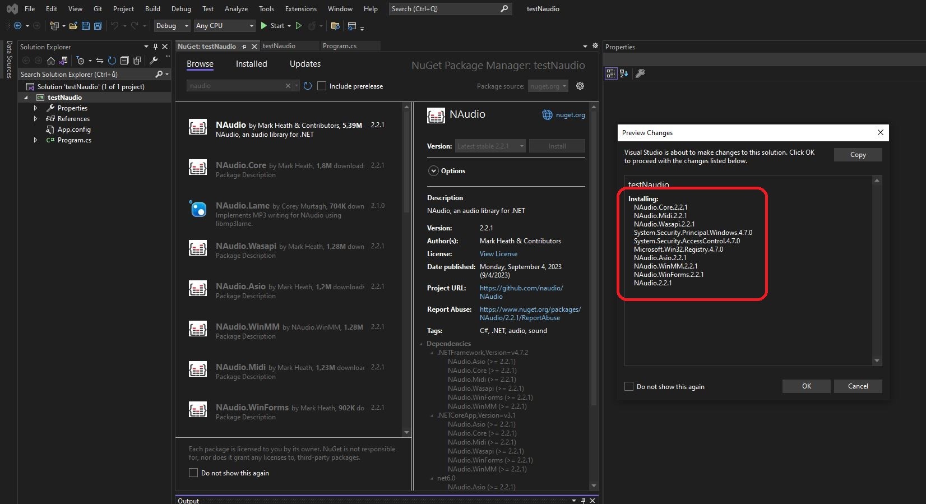Screen dimensions: 926x504
Task: Click the Show All Files icon
Action: (137, 61)
